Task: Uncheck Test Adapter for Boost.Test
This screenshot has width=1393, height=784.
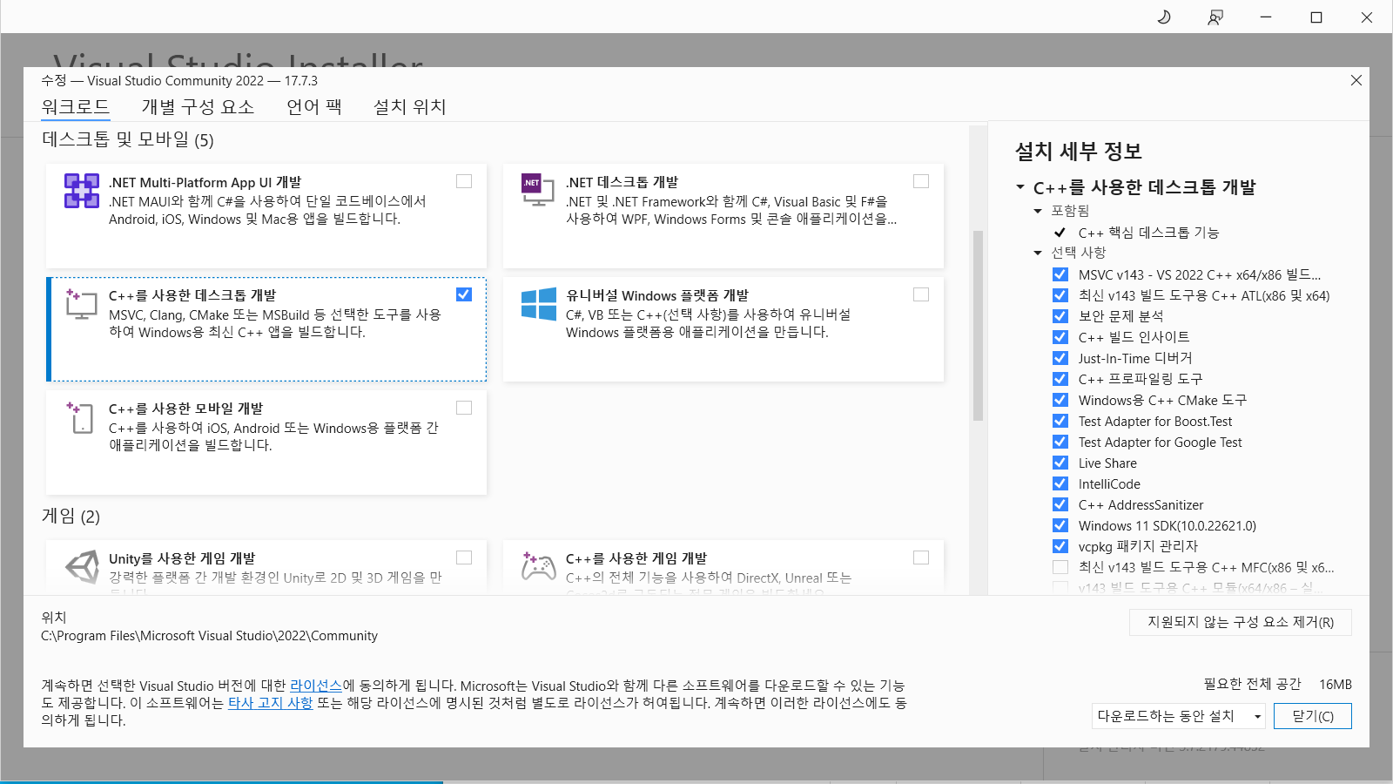Action: click(x=1060, y=421)
